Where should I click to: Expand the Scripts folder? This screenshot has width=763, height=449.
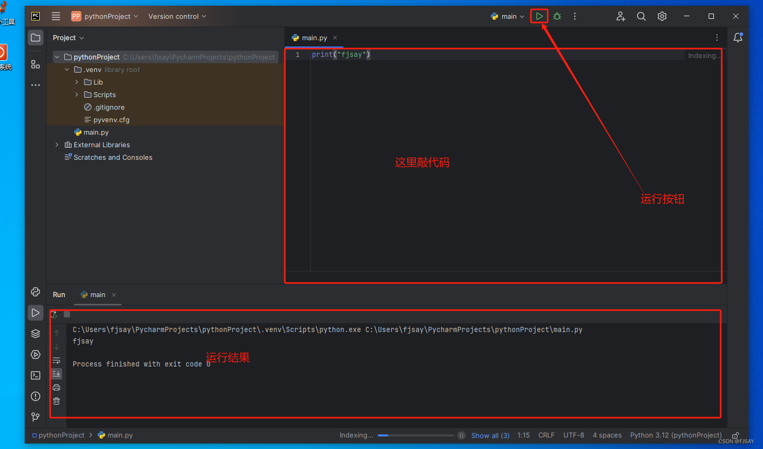coord(77,94)
